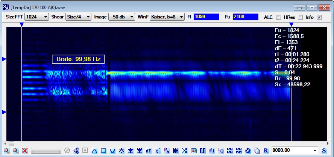Click the Fl 1099 input field
The image size is (334, 157).
coord(206,17)
